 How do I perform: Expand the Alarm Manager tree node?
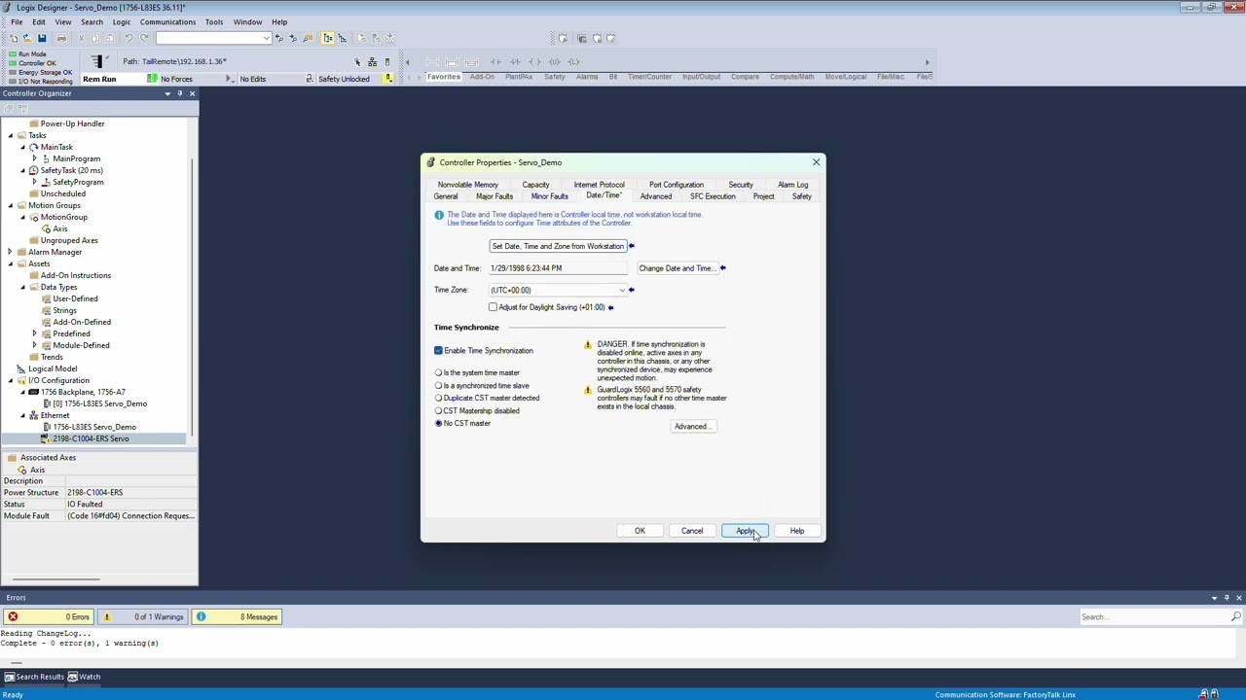(x=10, y=252)
